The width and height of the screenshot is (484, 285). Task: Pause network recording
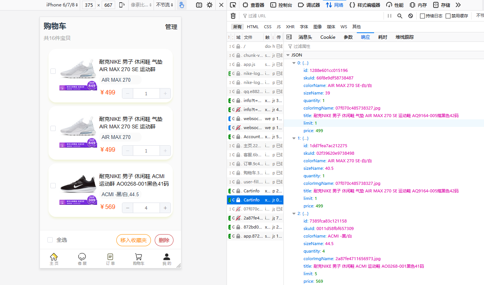390,16
